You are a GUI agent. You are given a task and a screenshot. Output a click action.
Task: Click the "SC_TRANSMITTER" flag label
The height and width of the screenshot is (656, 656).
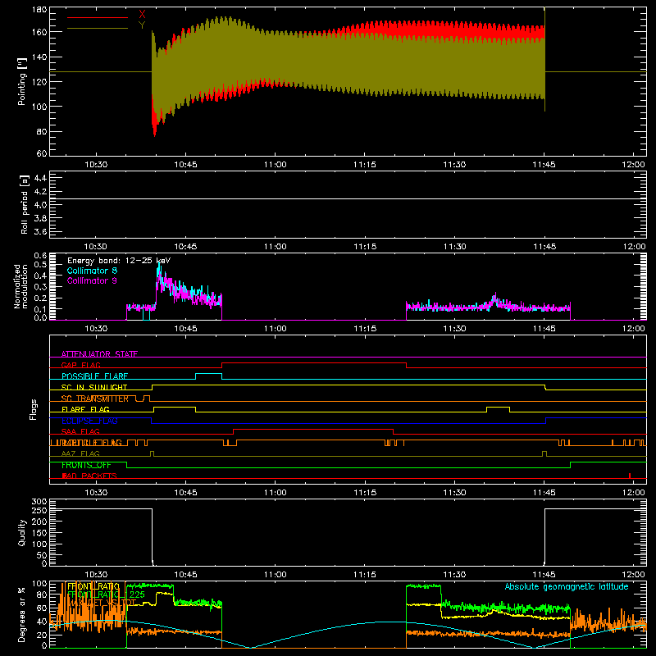[94, 399]
